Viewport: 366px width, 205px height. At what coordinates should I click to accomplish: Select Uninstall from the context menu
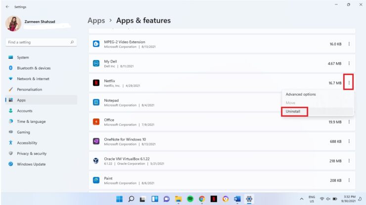(318, 111)
